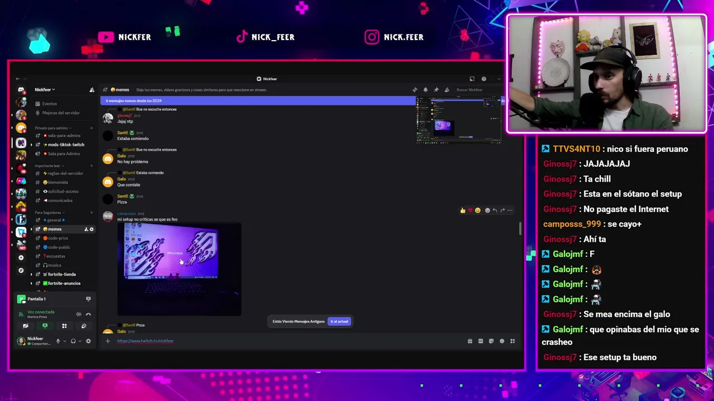Viewport: 714px width, 401px height.
Task: React with thumbs-up emoji on message
Action: 462,211
